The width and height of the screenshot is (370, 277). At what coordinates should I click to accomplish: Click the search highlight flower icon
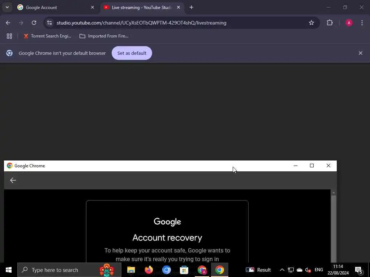pyautogui.click(x=107, y=270)
